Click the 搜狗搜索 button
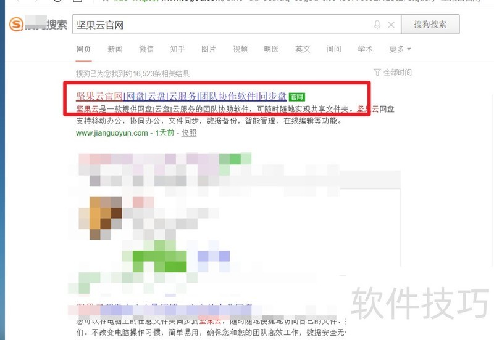This screenshot has width=494, height=340. pyautogui.click(x=430, y=24)
